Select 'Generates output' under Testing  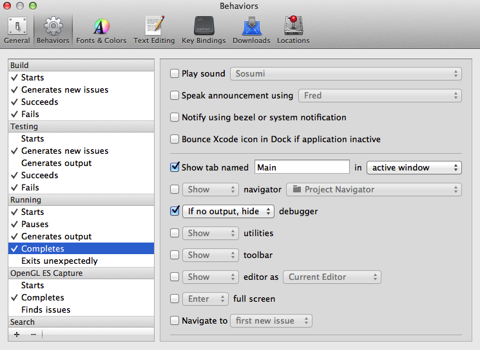tap(56, 163)
